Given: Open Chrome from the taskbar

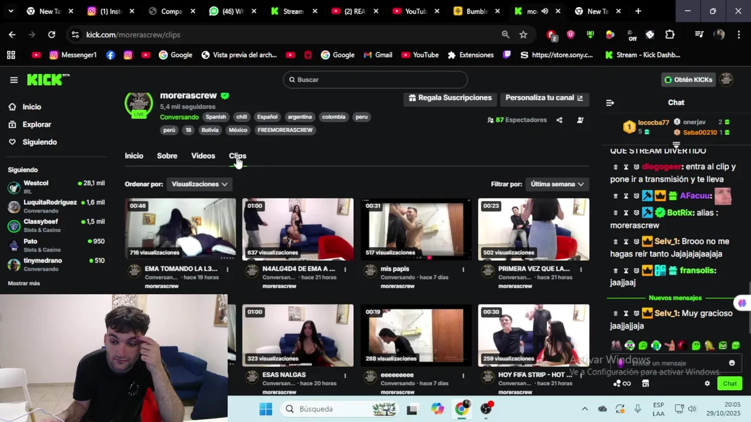Looking at the screenshot, I should (x=462, y=409).
